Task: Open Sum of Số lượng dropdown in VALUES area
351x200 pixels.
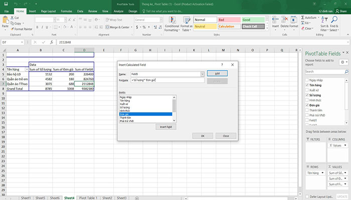Action: [345, 173]
